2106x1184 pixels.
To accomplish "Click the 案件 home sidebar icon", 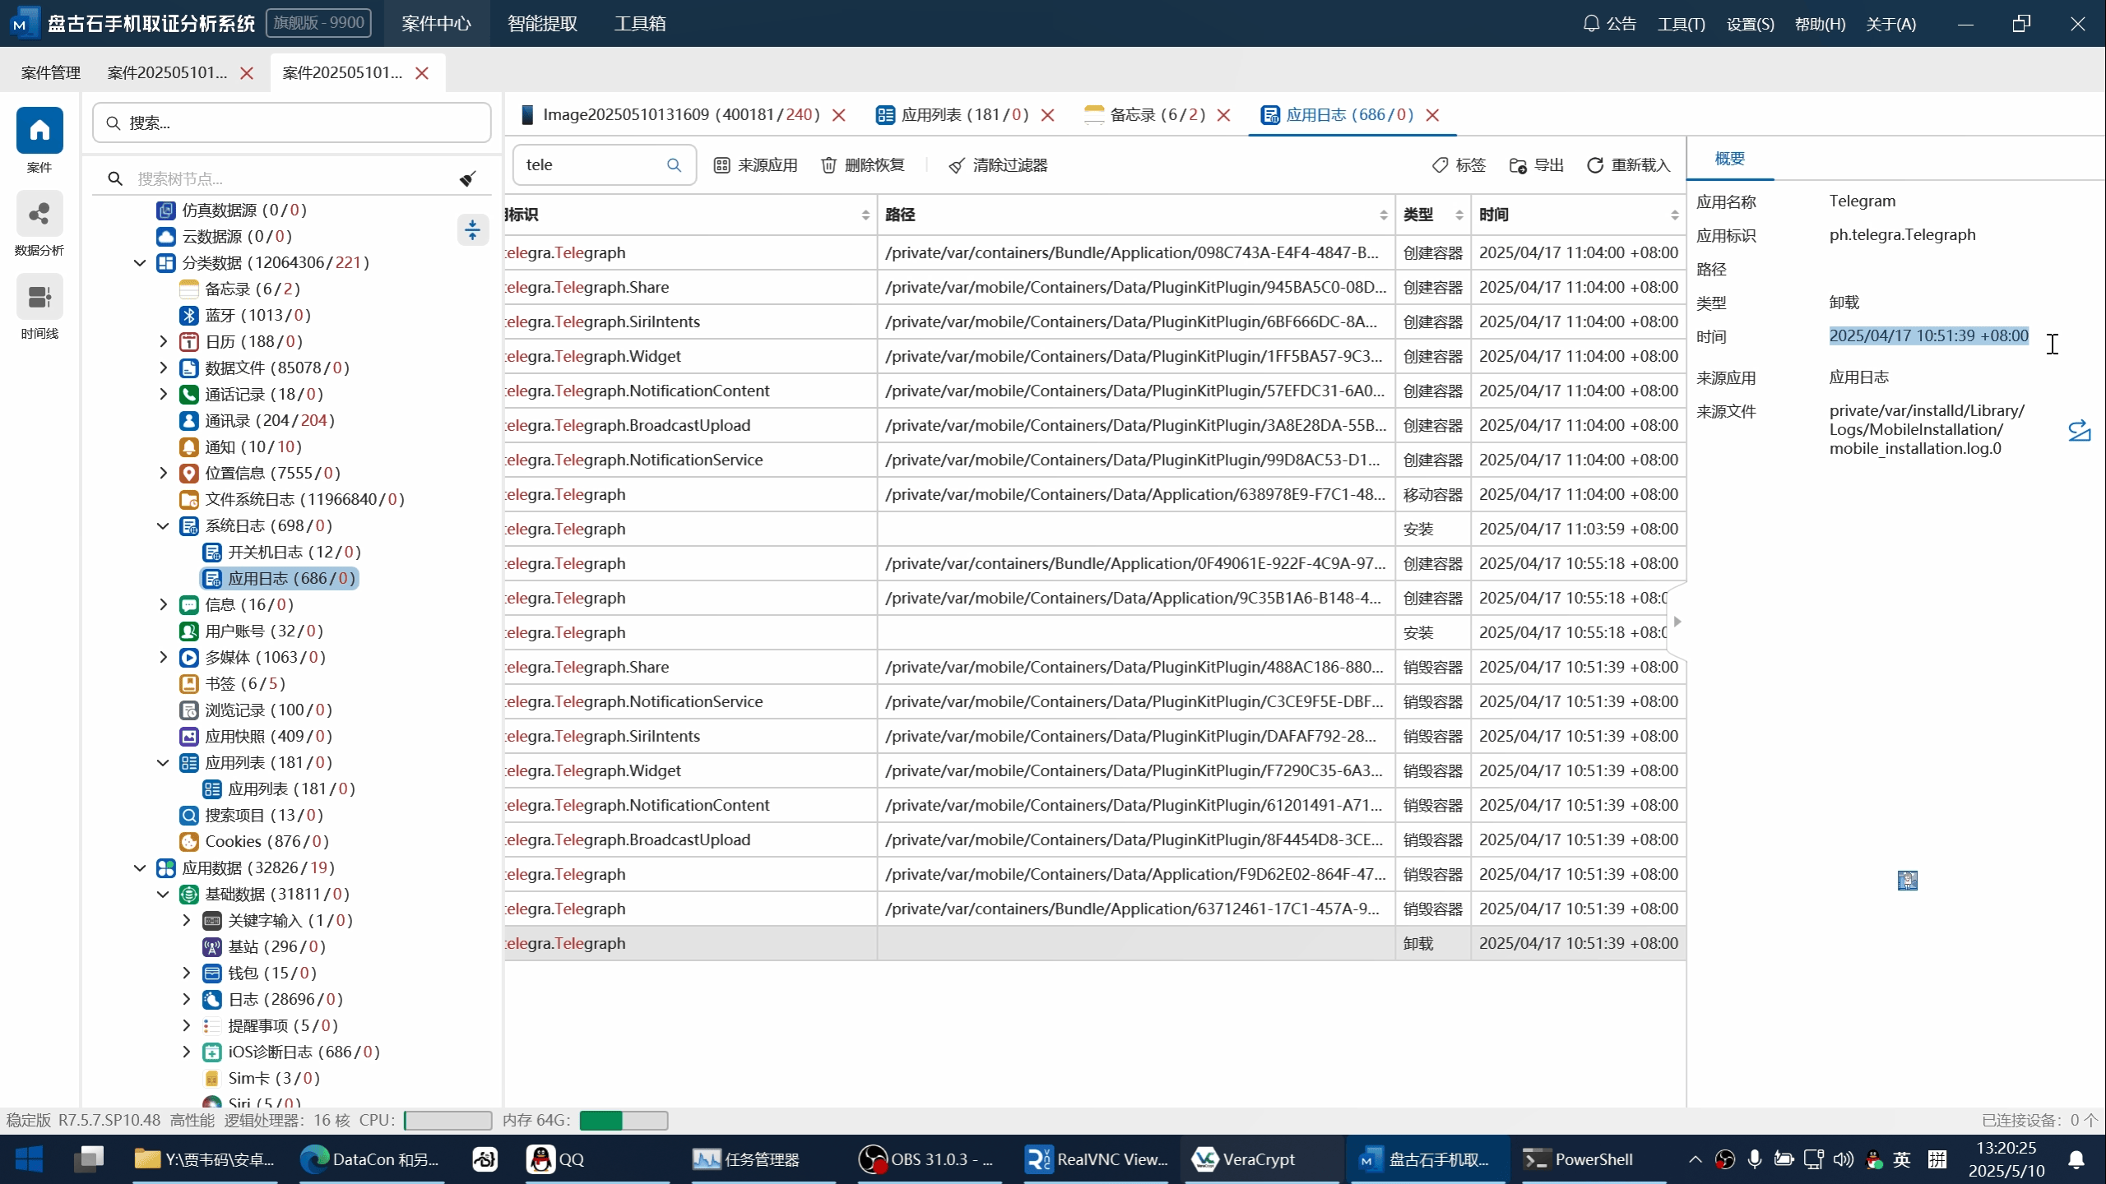I will 39,131.
